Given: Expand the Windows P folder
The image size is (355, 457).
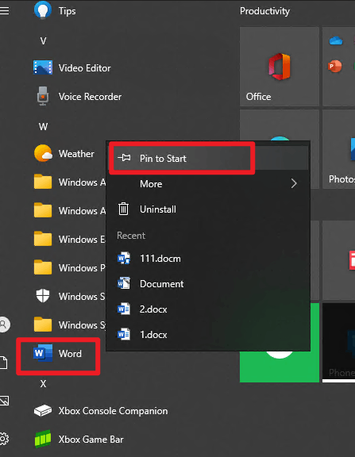Looking at the screenshot, I should click(x=69, y=267).
